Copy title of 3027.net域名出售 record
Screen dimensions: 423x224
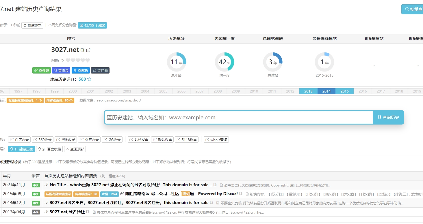[211, 203]
